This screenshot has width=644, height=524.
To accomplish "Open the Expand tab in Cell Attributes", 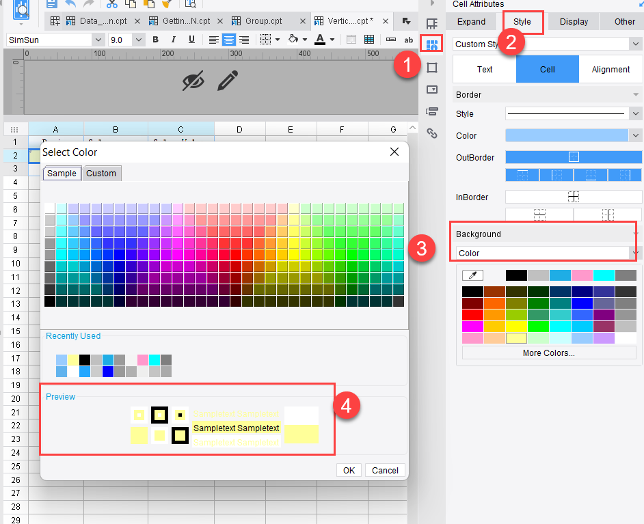I will pos(471,22).
